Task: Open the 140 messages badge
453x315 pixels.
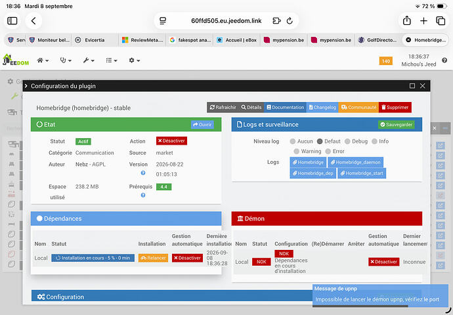Action: click(x=385, y=61)
